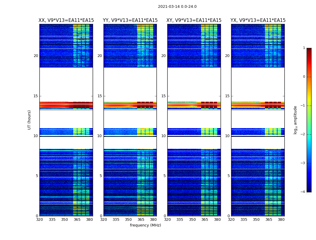This screenshot has height=240, width=316.
Task: Click the yellow-green band near 10 hours in YY panel
Action: 145,132
